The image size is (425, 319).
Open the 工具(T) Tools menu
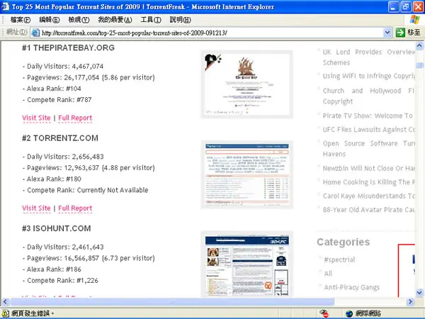[x=151, y=20]
